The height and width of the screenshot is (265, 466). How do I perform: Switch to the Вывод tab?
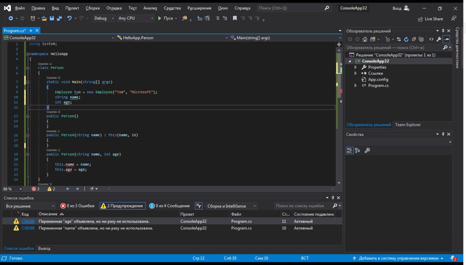[44, 248]
